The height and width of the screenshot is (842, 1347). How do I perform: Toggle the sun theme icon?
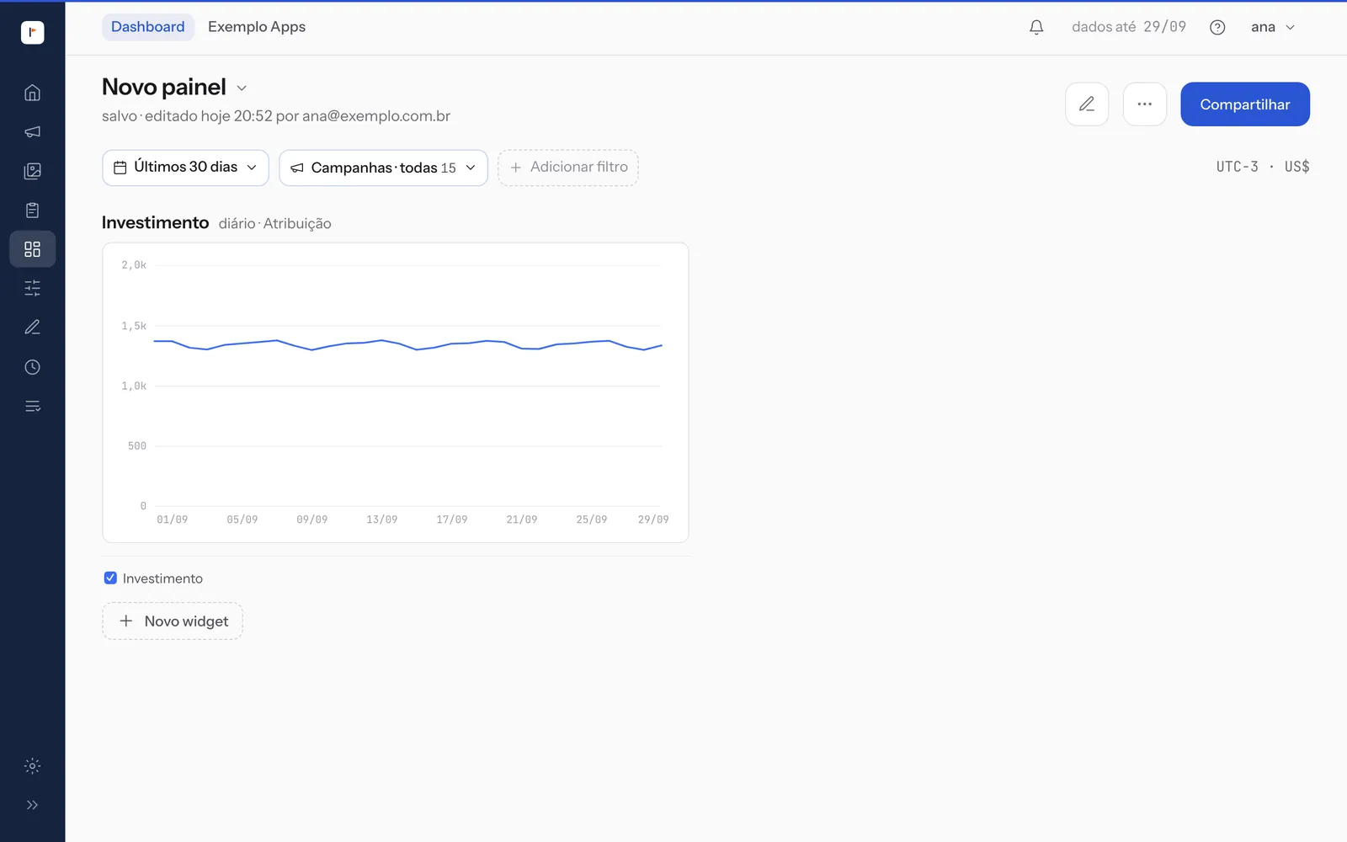[32, 766]
